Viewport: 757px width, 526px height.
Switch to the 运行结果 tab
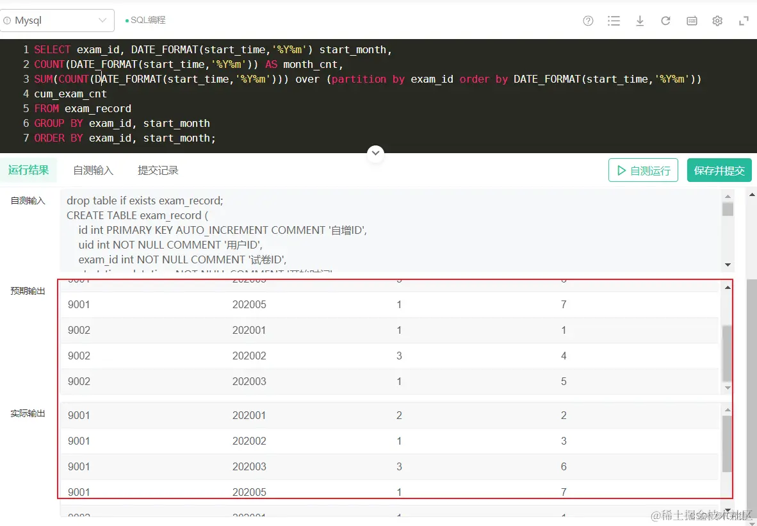pos(28,170)
